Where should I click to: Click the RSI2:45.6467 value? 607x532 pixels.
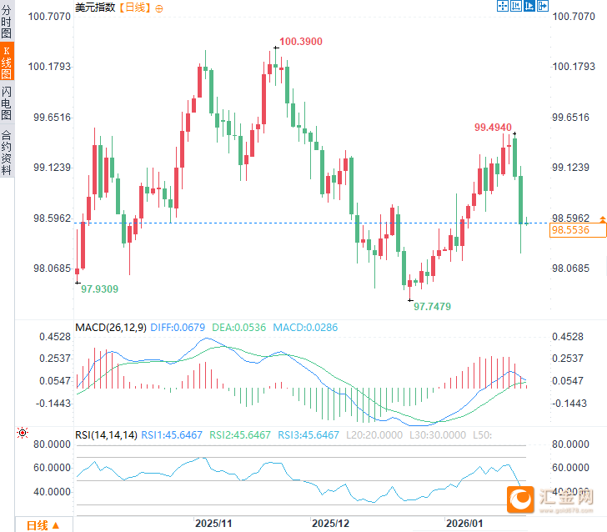point(239,435)
